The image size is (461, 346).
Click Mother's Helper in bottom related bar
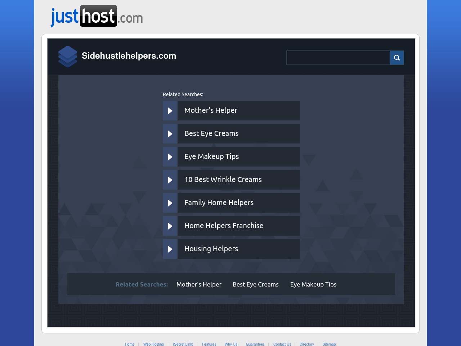(199, 284)
